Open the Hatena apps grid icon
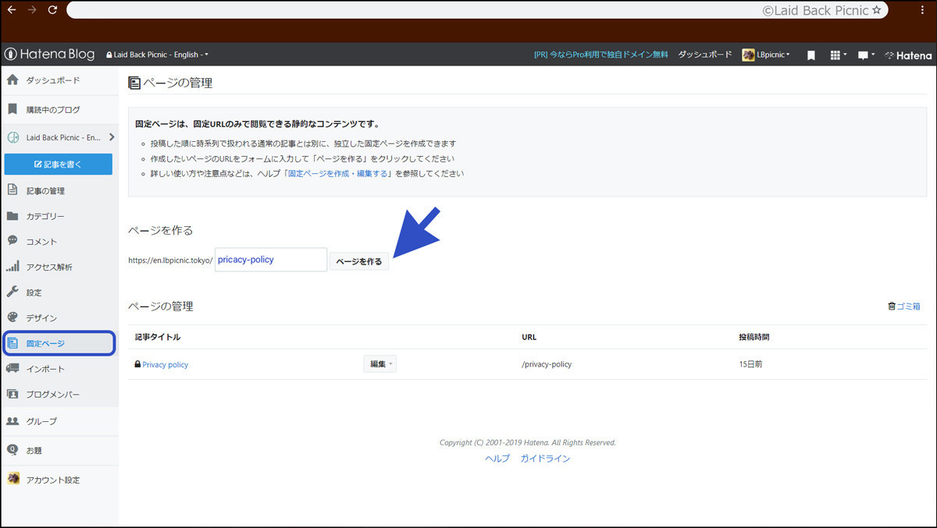The image size is (937, 528). pos(835,55)
